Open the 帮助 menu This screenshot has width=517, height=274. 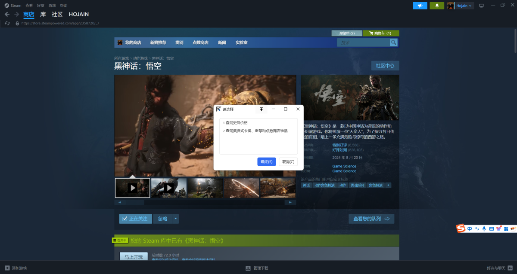(64, 6)
